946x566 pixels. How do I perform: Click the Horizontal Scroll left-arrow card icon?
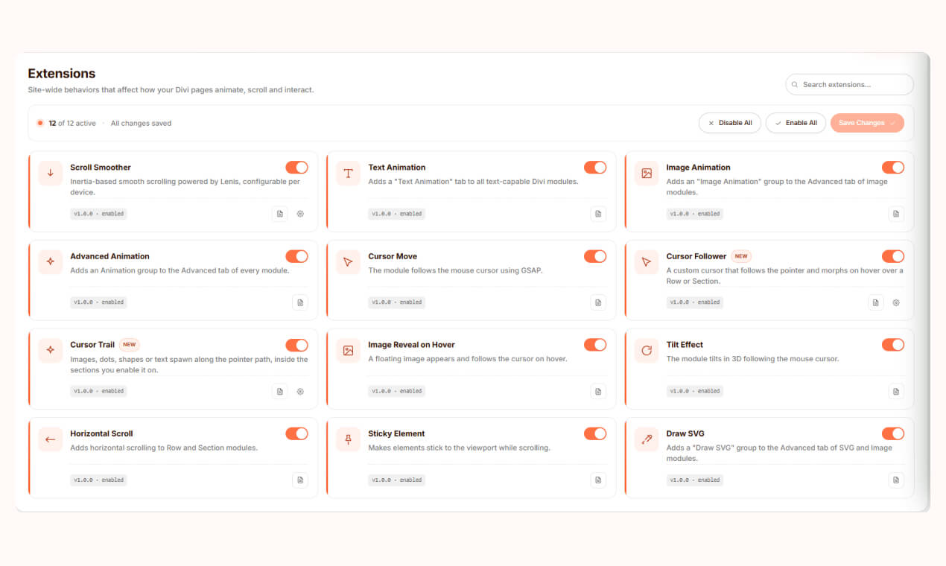click(51, 439)
